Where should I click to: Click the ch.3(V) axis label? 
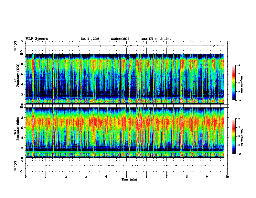pyautogui.click(x=16, y=166)
